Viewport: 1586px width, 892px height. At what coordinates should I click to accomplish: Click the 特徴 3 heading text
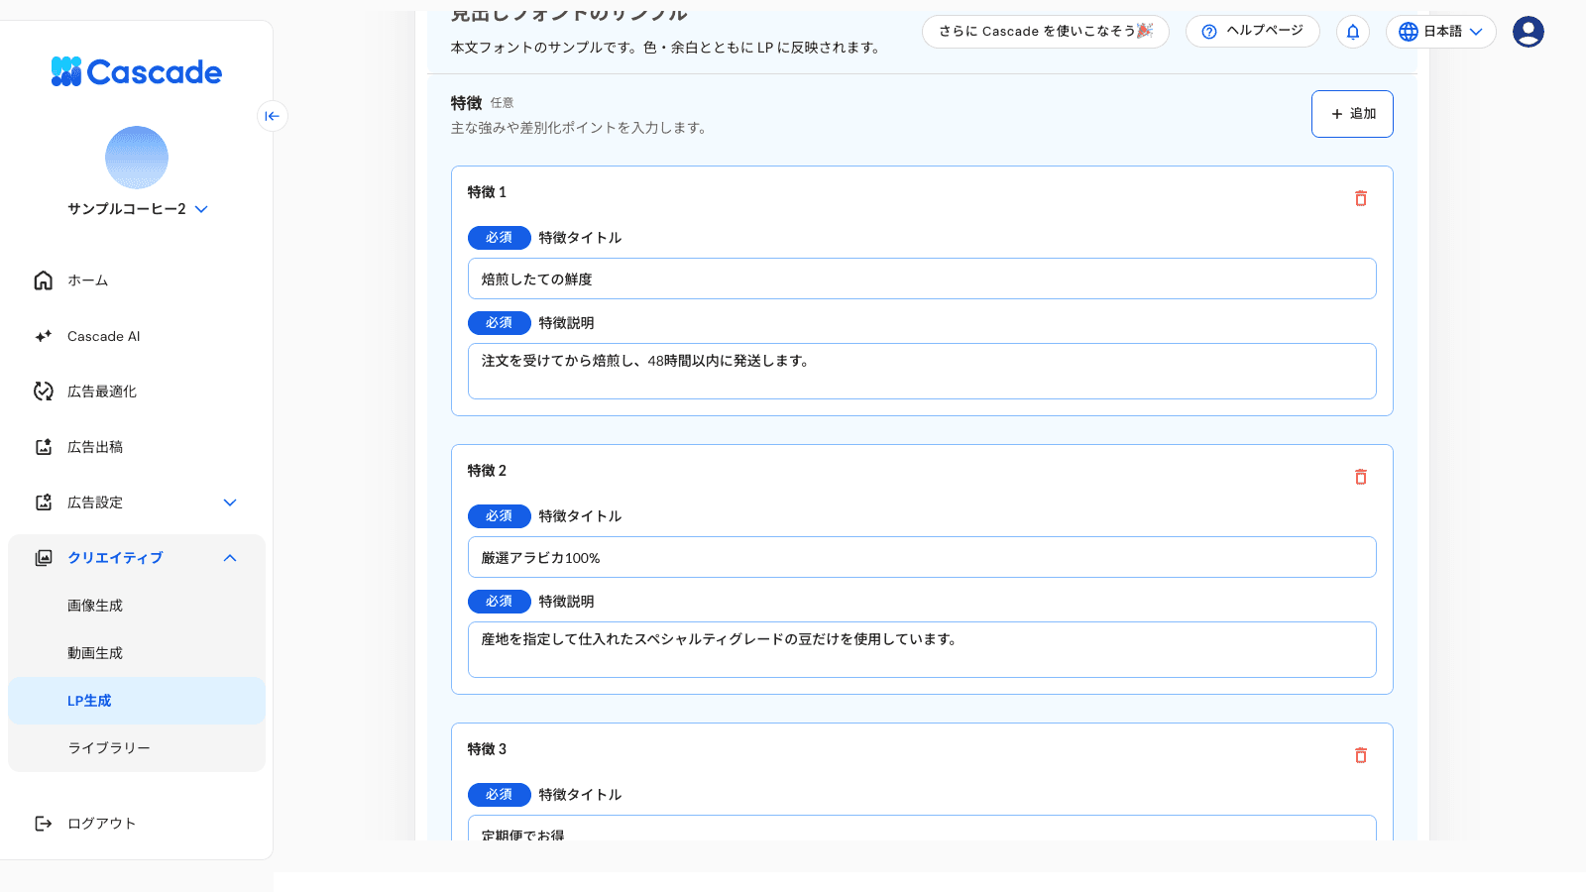[x=487, y=749]
